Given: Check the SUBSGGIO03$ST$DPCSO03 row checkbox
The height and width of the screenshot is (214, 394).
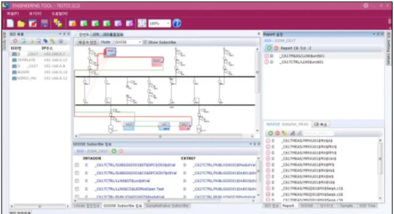Looking at the screenshot, I should (77, 165).
